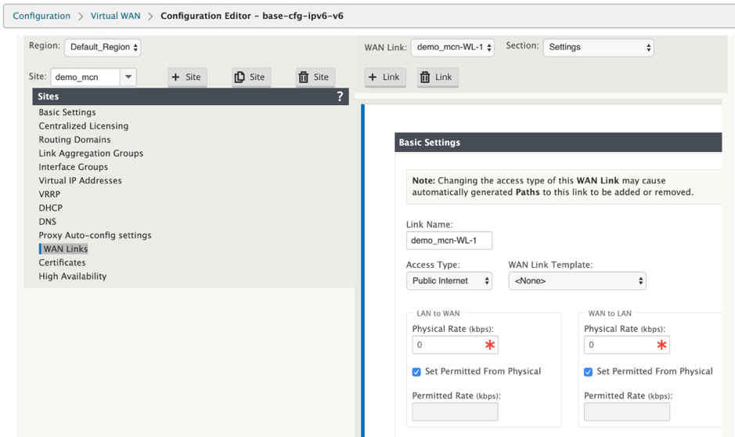Viewport: 735px width, 437px height.
Task: Select Centralized Licensing
Action: (x=84, y=126)
